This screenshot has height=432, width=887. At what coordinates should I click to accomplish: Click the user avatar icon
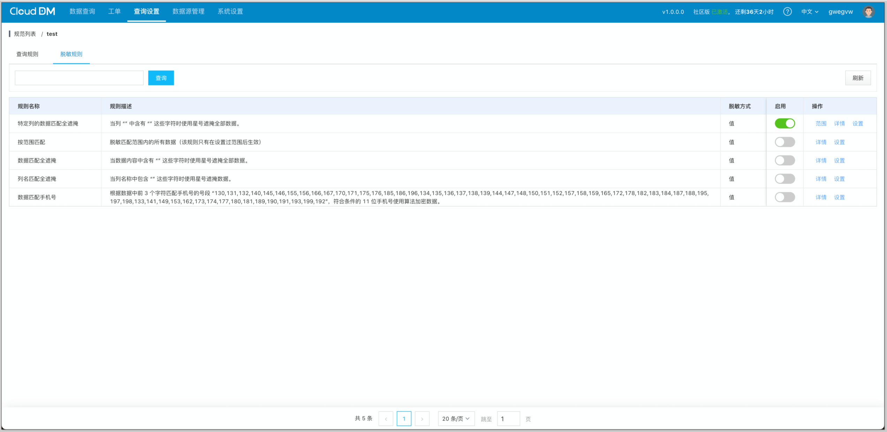(868, 11)
